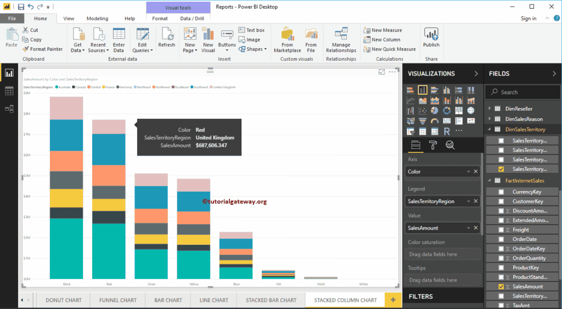Open the Color axis field dropdown
Screen dimensions: 562x309
[x=468, y=171]
